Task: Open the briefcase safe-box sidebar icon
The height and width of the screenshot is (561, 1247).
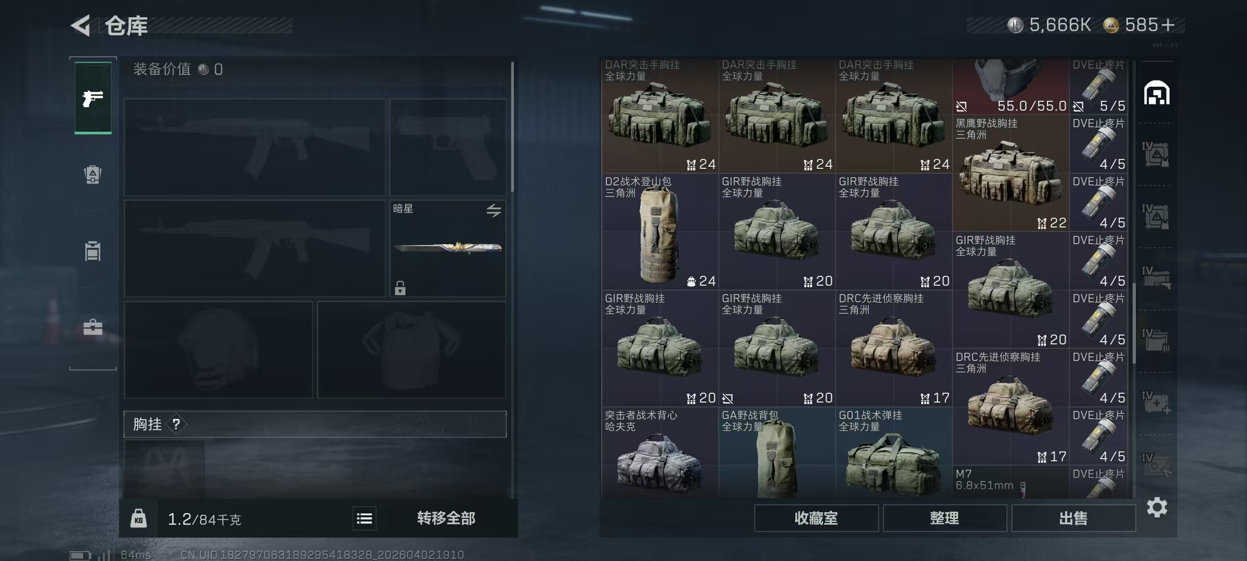Action: tap(93, 327)
